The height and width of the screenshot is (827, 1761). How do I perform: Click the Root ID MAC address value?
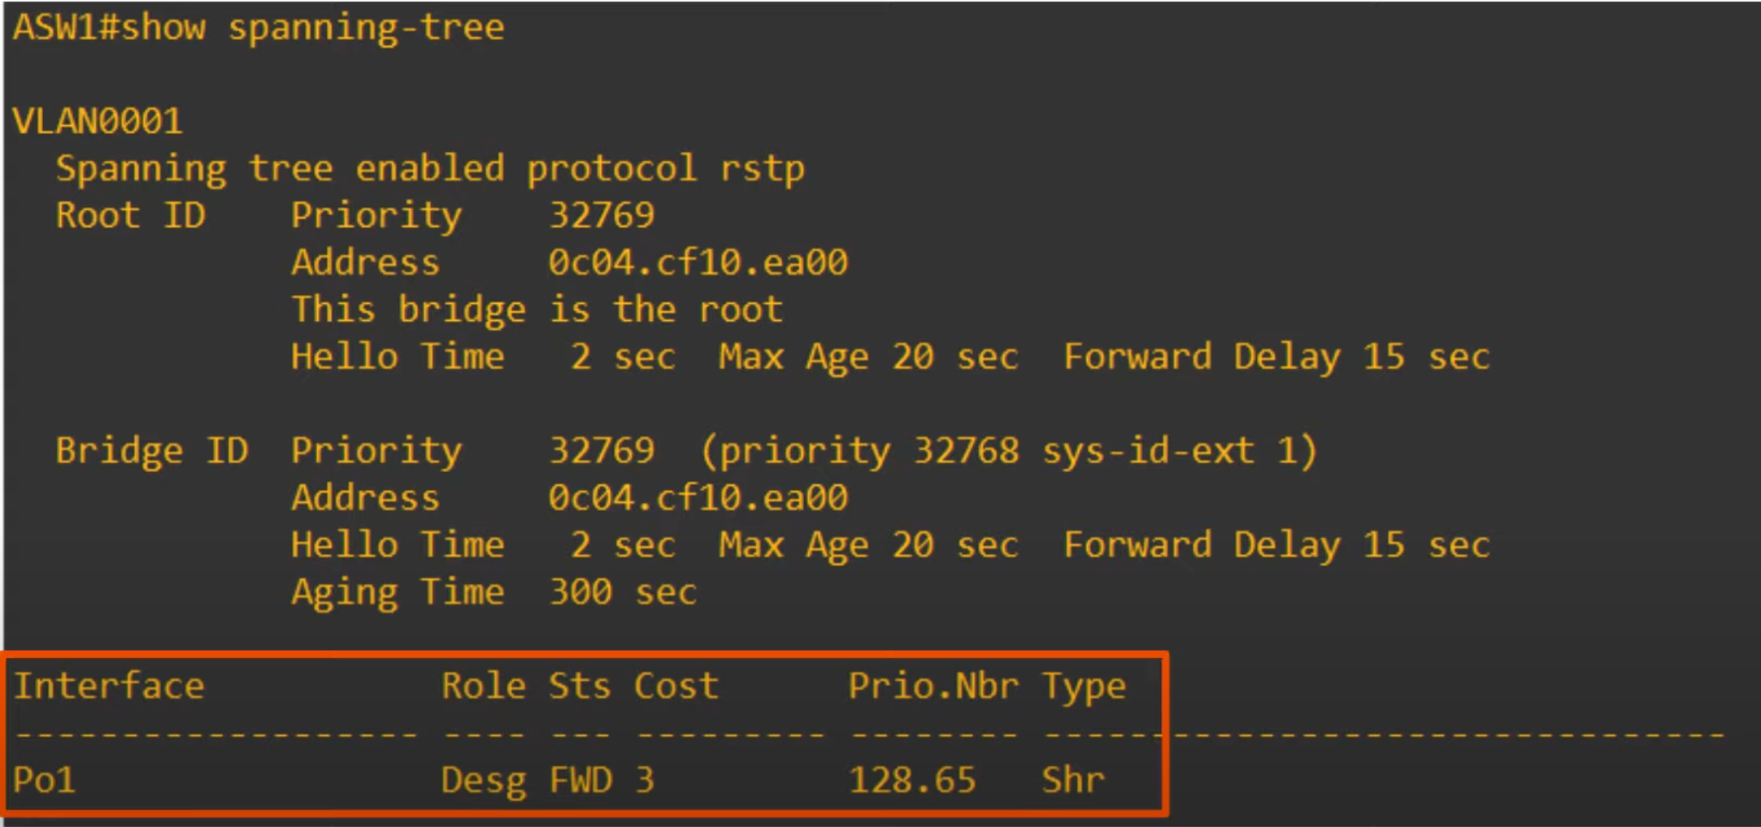pyautogui.click(x=698, y=262)
